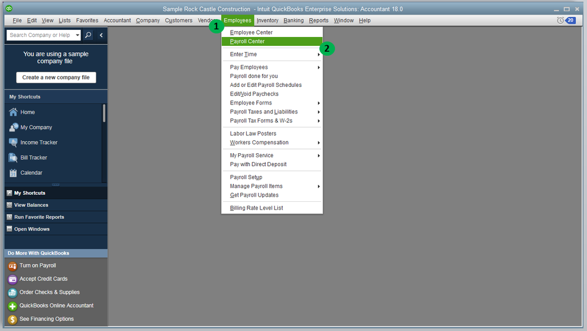Open the Help menu
The height and width of the screenshot is (331, 587).
coord(365,21)
